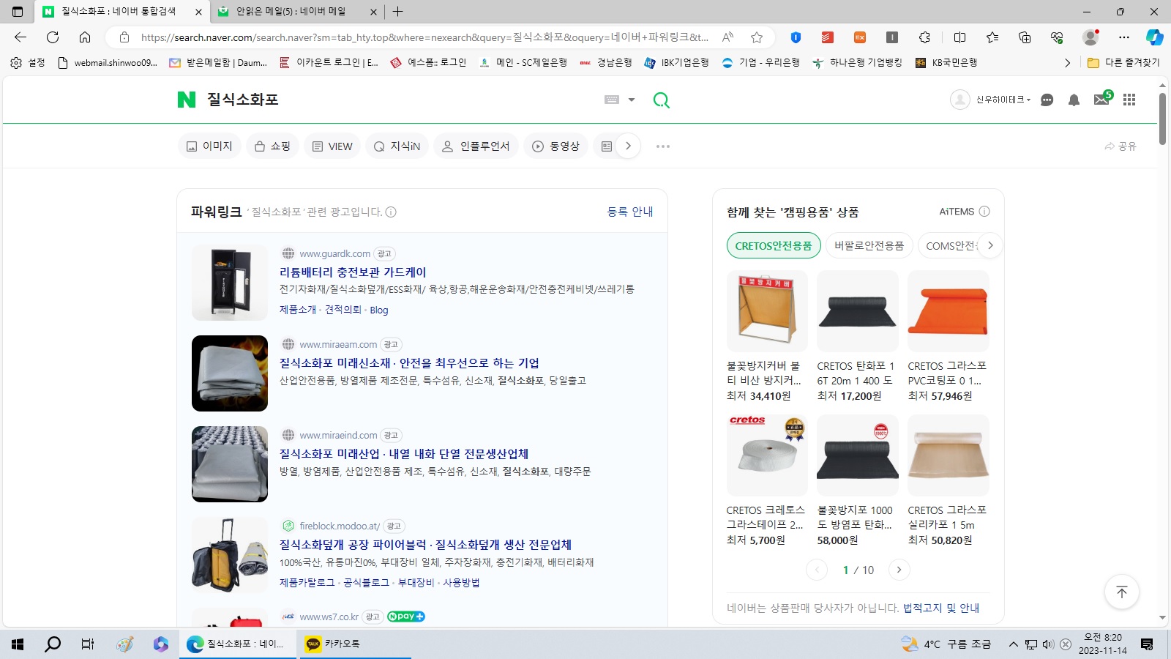This screenshot has height=659, width=1171.
Task: Open 법적고지 및 안내 link
Action: 941,608
